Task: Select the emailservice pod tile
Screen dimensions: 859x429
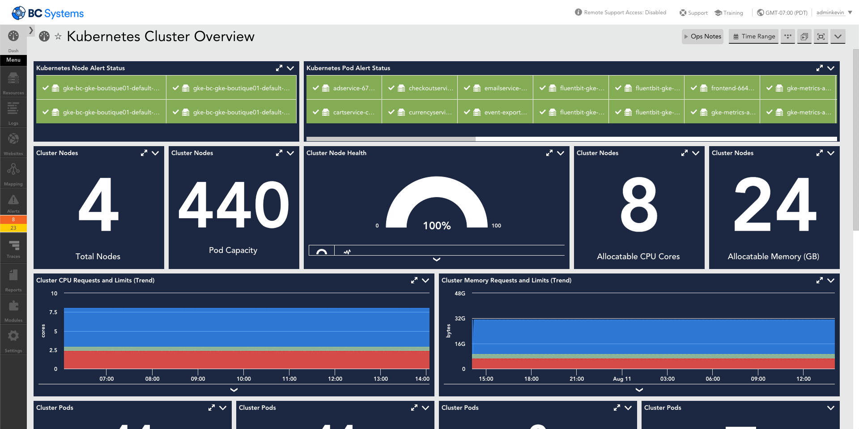Action: coord(495,88)
